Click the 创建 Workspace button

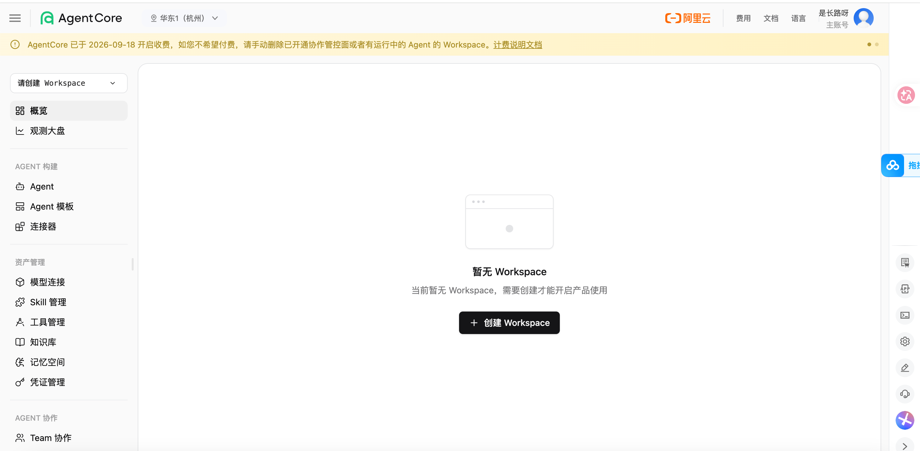click(509, 323)
